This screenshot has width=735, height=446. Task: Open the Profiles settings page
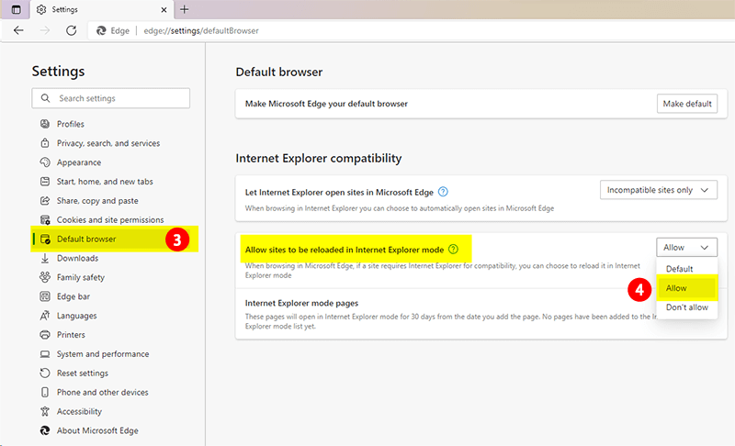(x=71, y=124)
